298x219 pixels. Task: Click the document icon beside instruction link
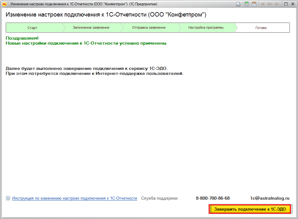8,198
